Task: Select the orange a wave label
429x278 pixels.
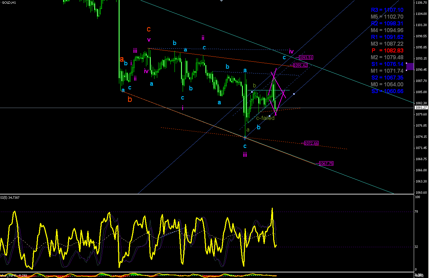Action: point(122,59)
